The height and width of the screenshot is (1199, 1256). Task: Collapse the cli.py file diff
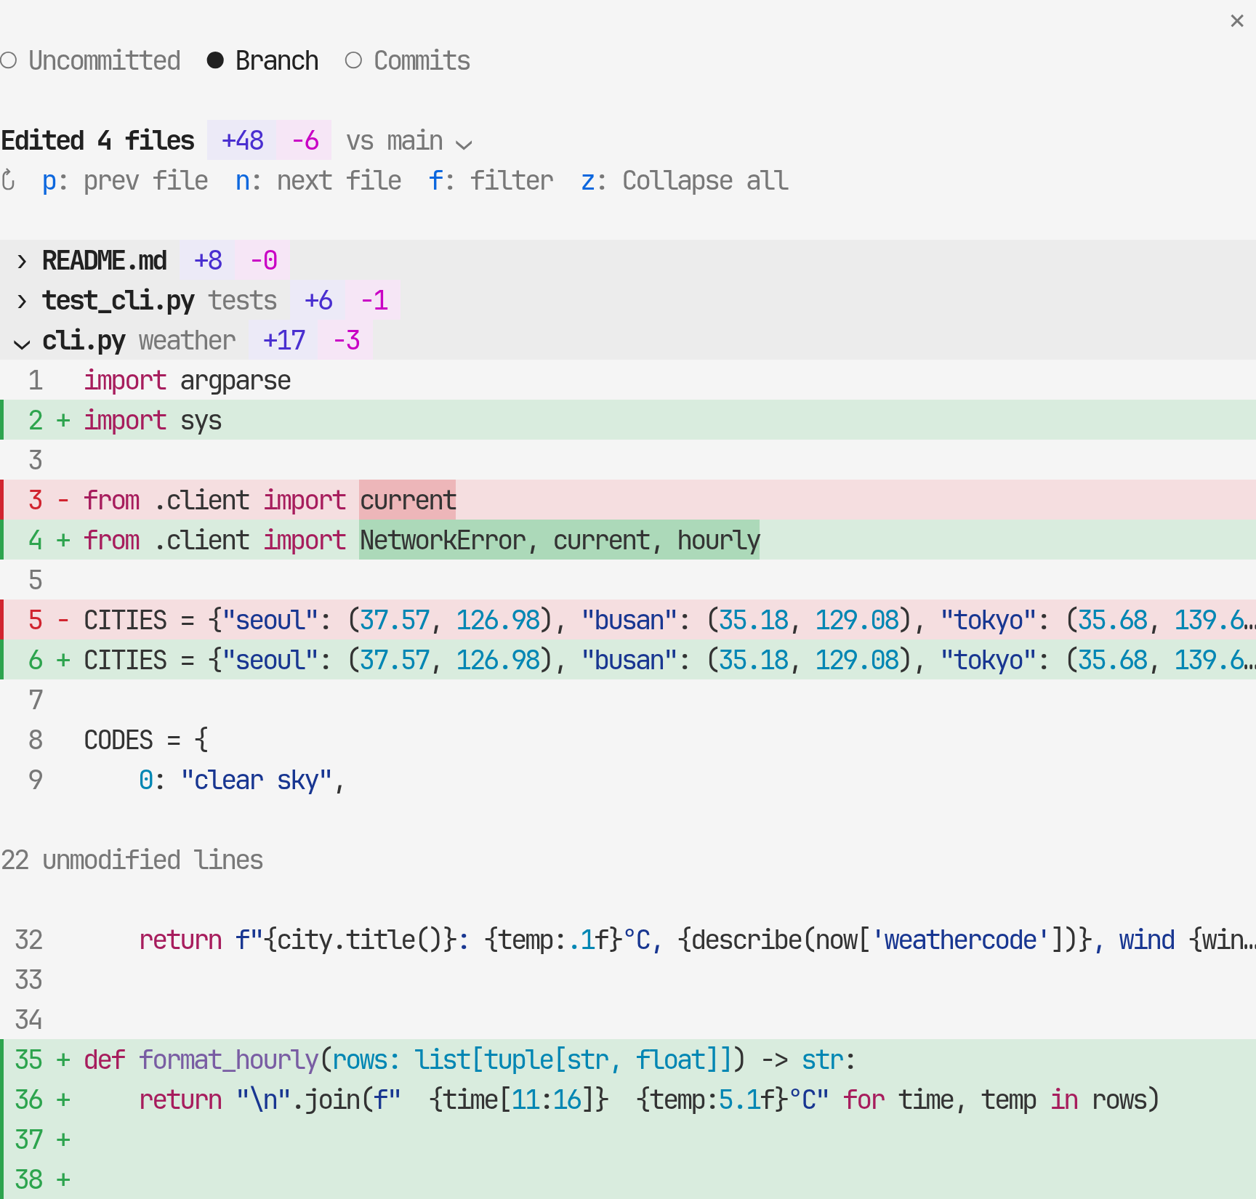coord(22,343)
